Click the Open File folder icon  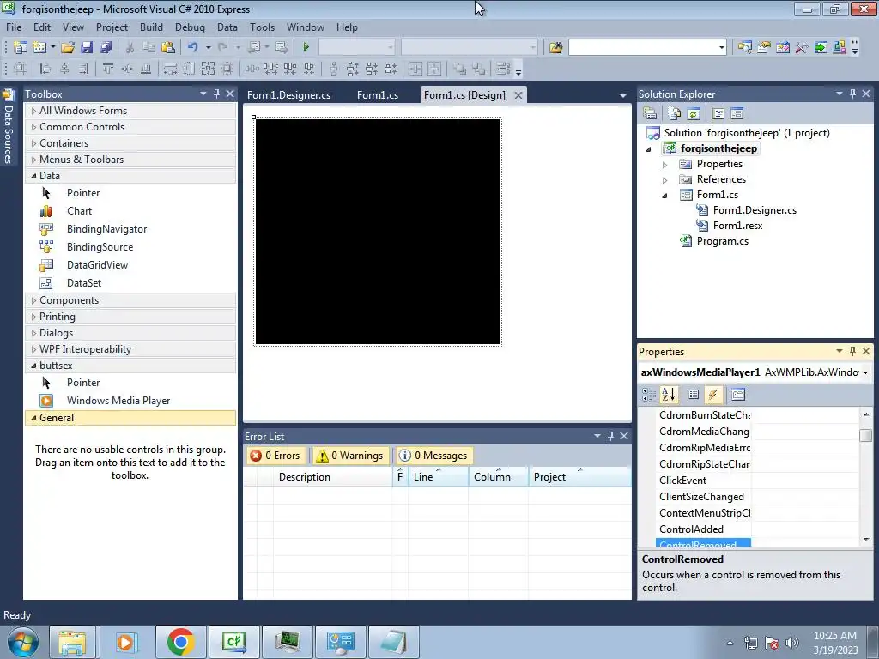(x=68, y=47)
